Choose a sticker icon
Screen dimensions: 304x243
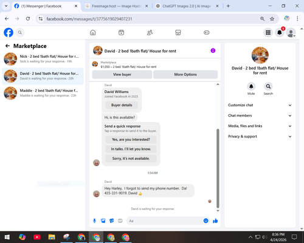[x=112, y=221]
